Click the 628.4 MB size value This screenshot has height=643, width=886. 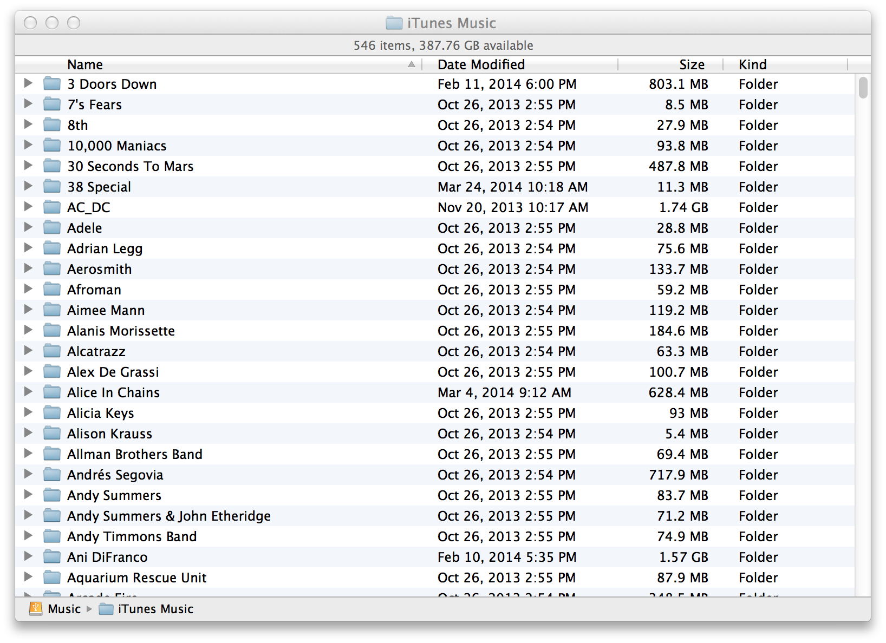pos(679,392)
